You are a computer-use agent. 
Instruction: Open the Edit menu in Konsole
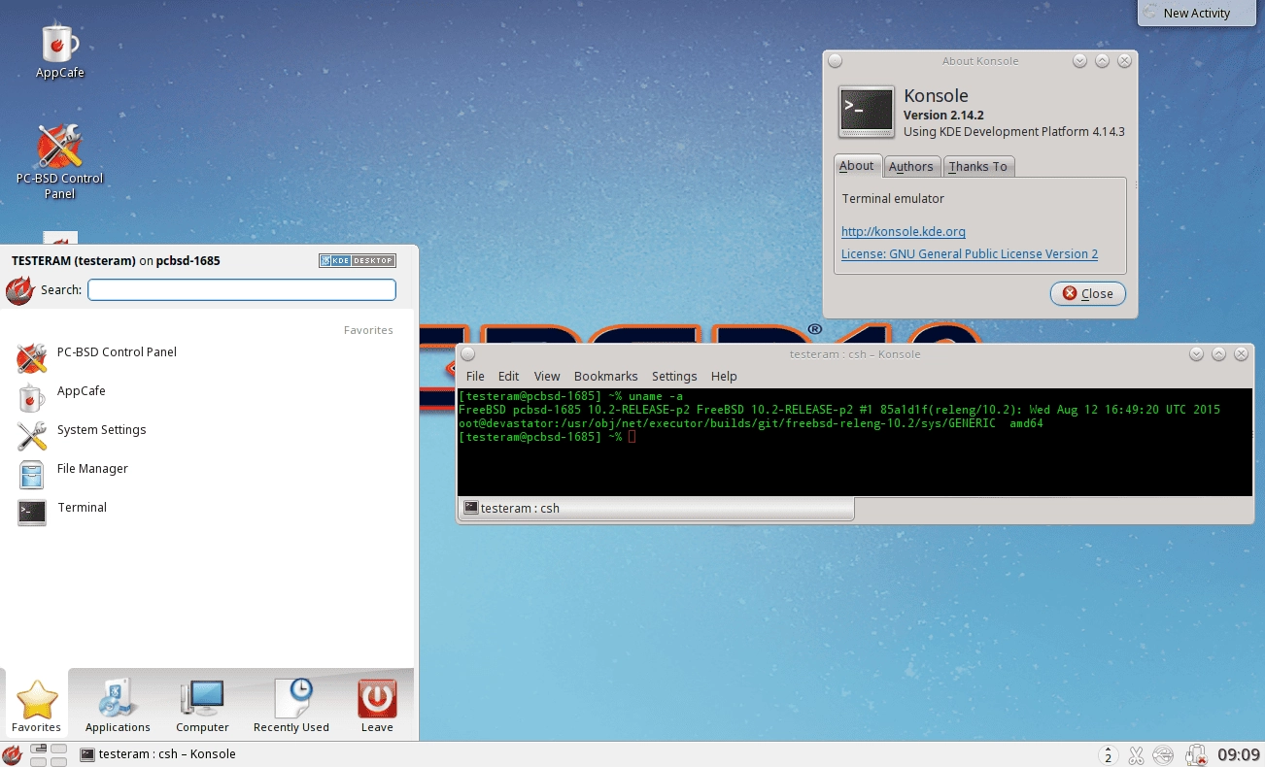coord(509,376)
